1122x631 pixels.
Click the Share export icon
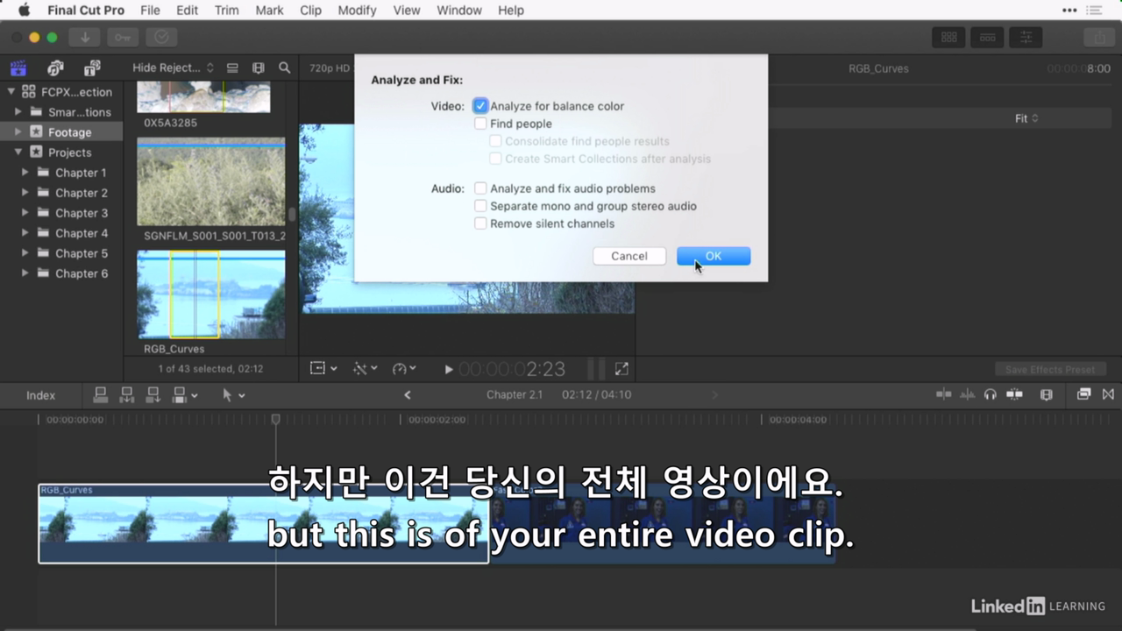point(1098,38)
